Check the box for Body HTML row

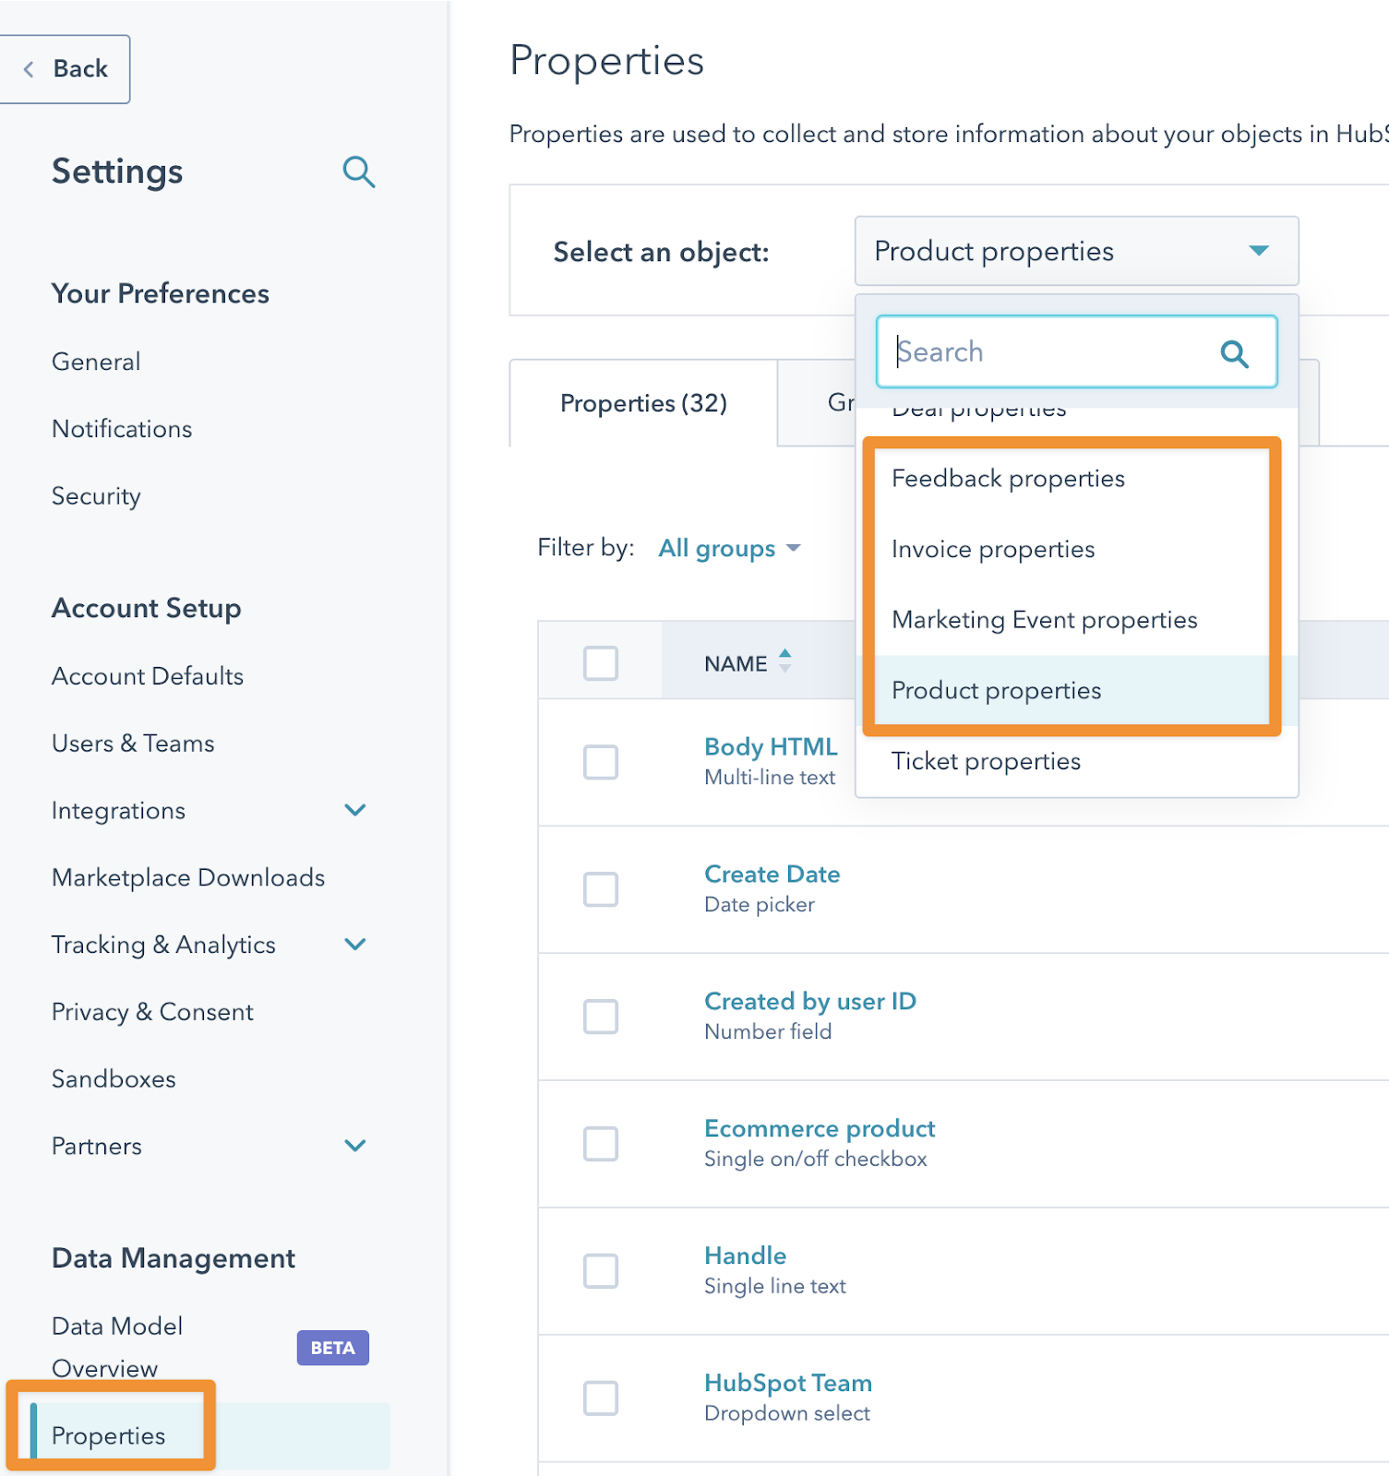click(601, 762)
